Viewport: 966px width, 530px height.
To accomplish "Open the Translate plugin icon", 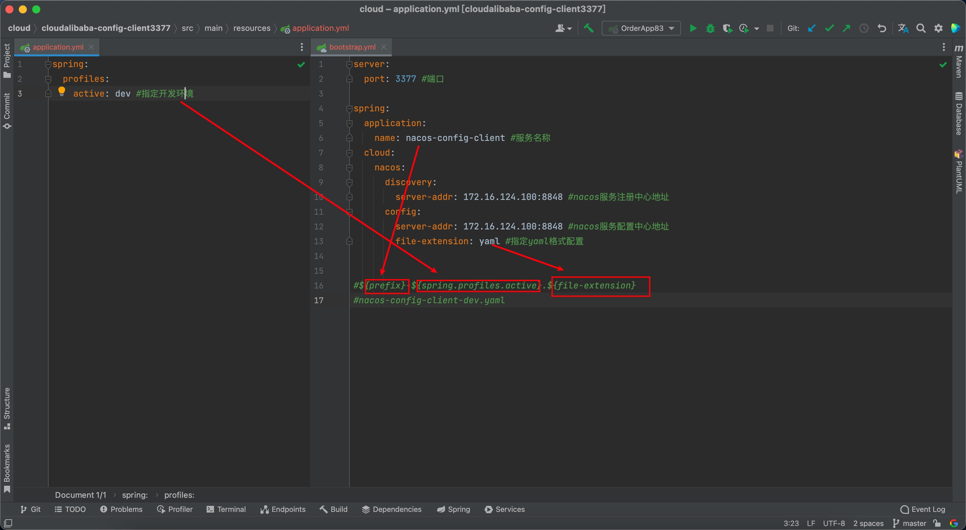I will coord(903,28).
